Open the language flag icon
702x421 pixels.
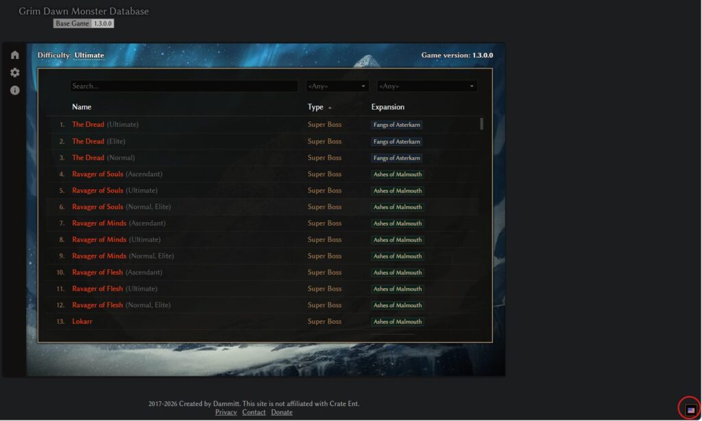(691, 410)
